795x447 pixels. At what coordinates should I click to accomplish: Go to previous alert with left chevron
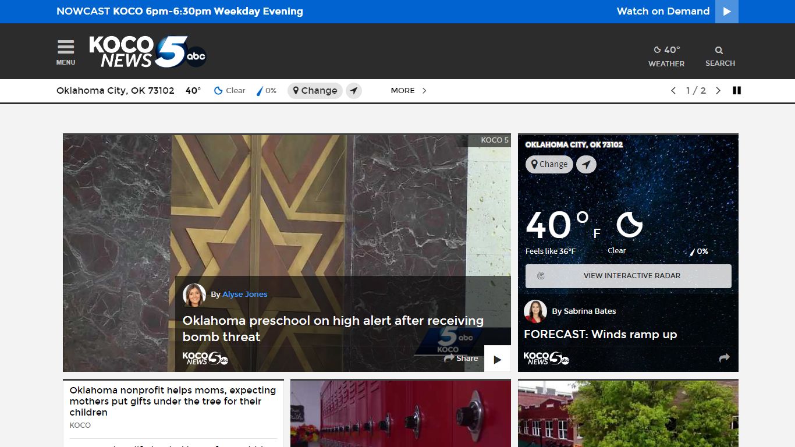coord(673,91)
